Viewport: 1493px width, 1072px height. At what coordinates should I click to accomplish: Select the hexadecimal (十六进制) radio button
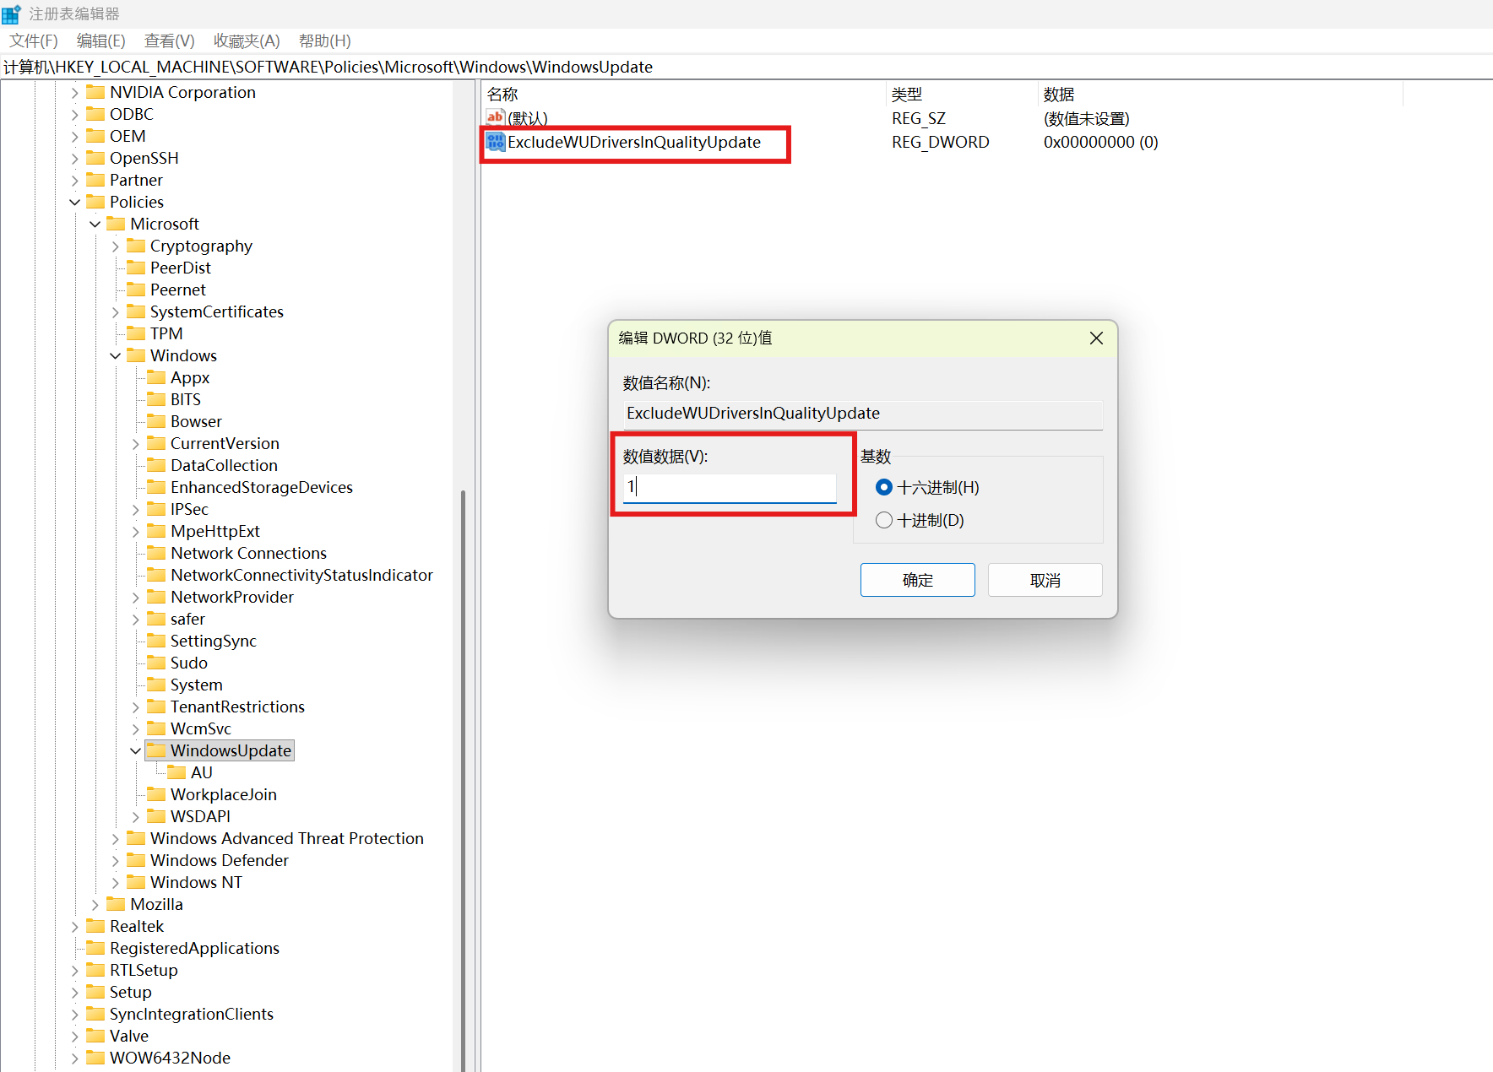[884, 487]
